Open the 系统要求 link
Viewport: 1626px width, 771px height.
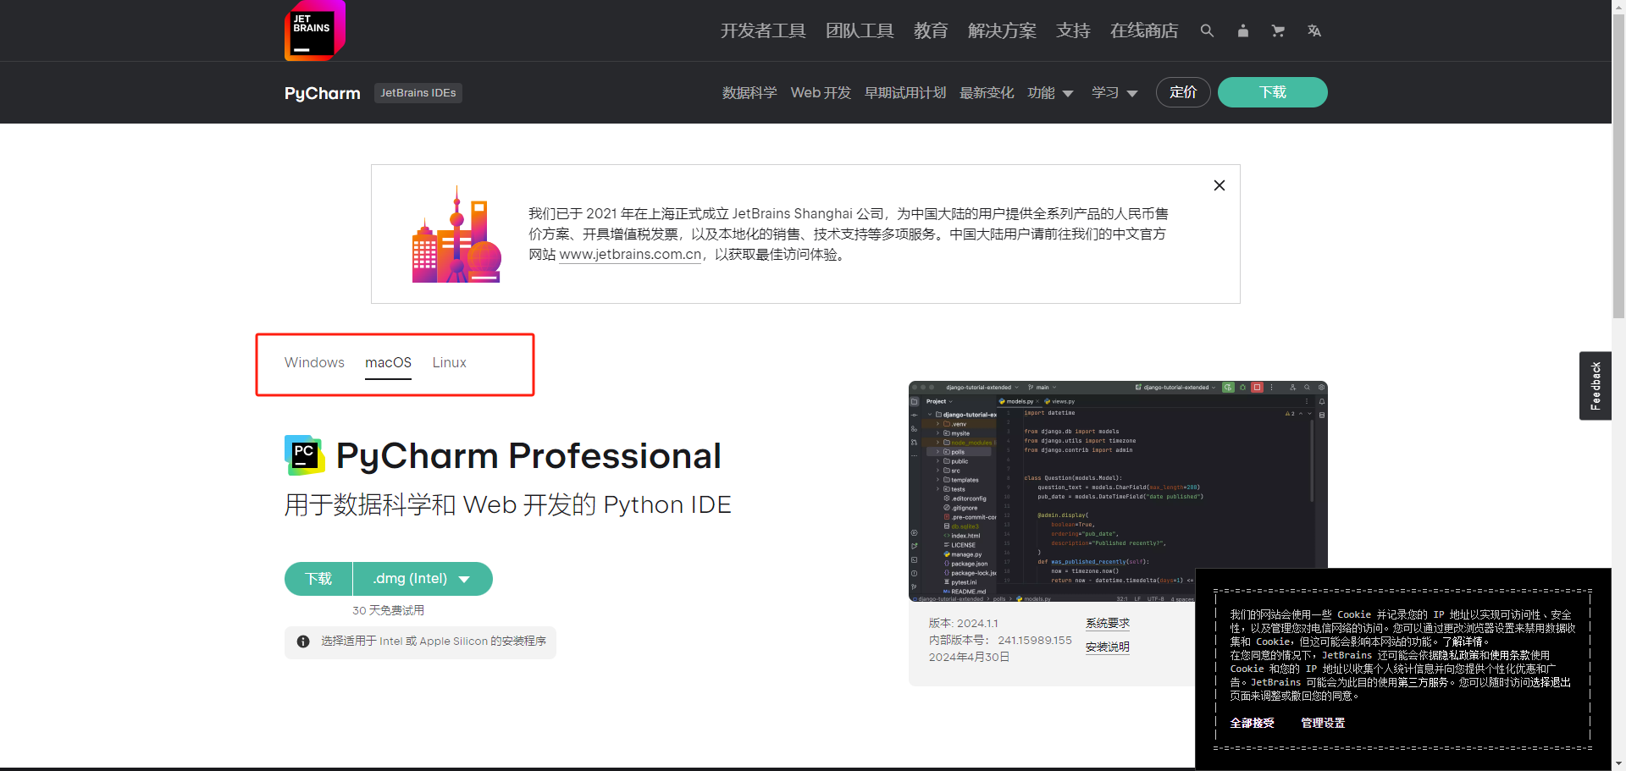coord(1108,624)
